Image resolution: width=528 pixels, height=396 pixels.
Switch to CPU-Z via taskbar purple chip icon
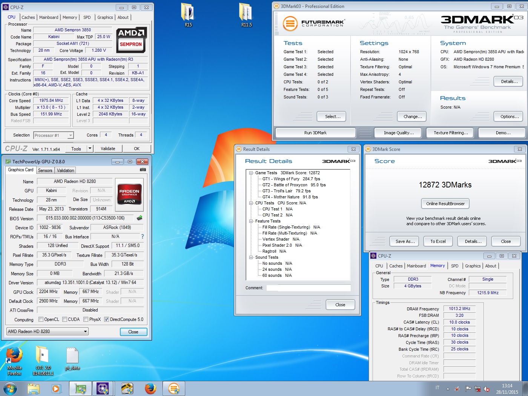pyautogui.click(x=103, y=388)
